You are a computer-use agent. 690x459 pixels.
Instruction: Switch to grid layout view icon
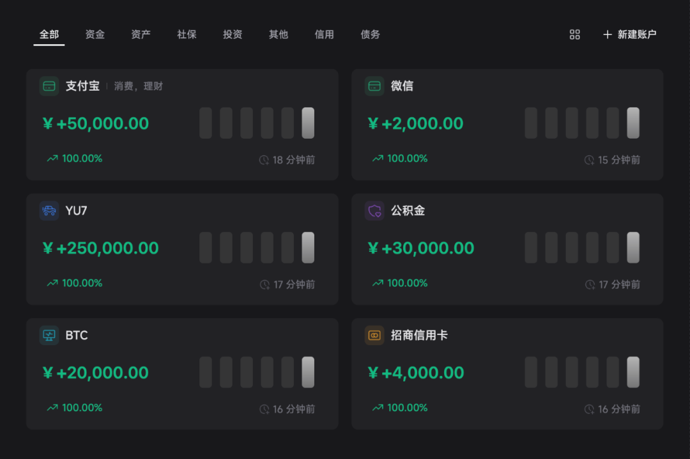point(575,35)
